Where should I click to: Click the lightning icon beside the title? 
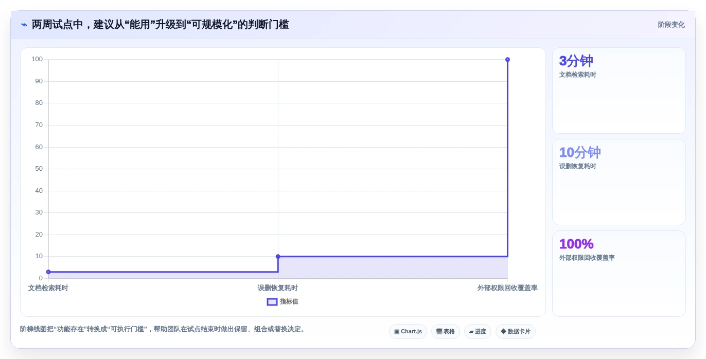tap(24, 25)
